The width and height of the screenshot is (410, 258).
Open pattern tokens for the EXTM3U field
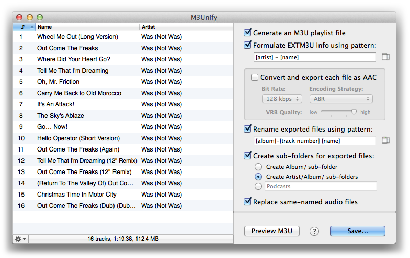[x=386, y=57]
